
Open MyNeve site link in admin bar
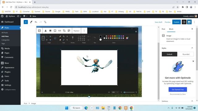coord(10,16)
